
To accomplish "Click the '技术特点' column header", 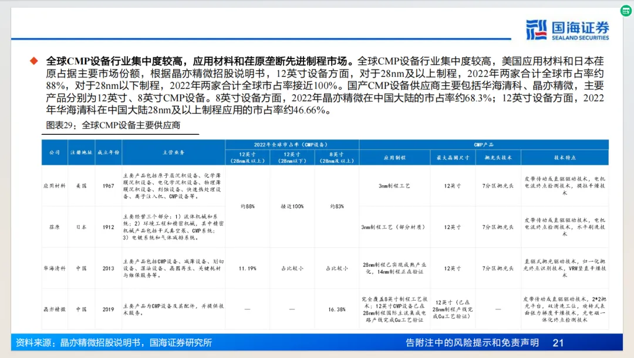I will [565, 158].
